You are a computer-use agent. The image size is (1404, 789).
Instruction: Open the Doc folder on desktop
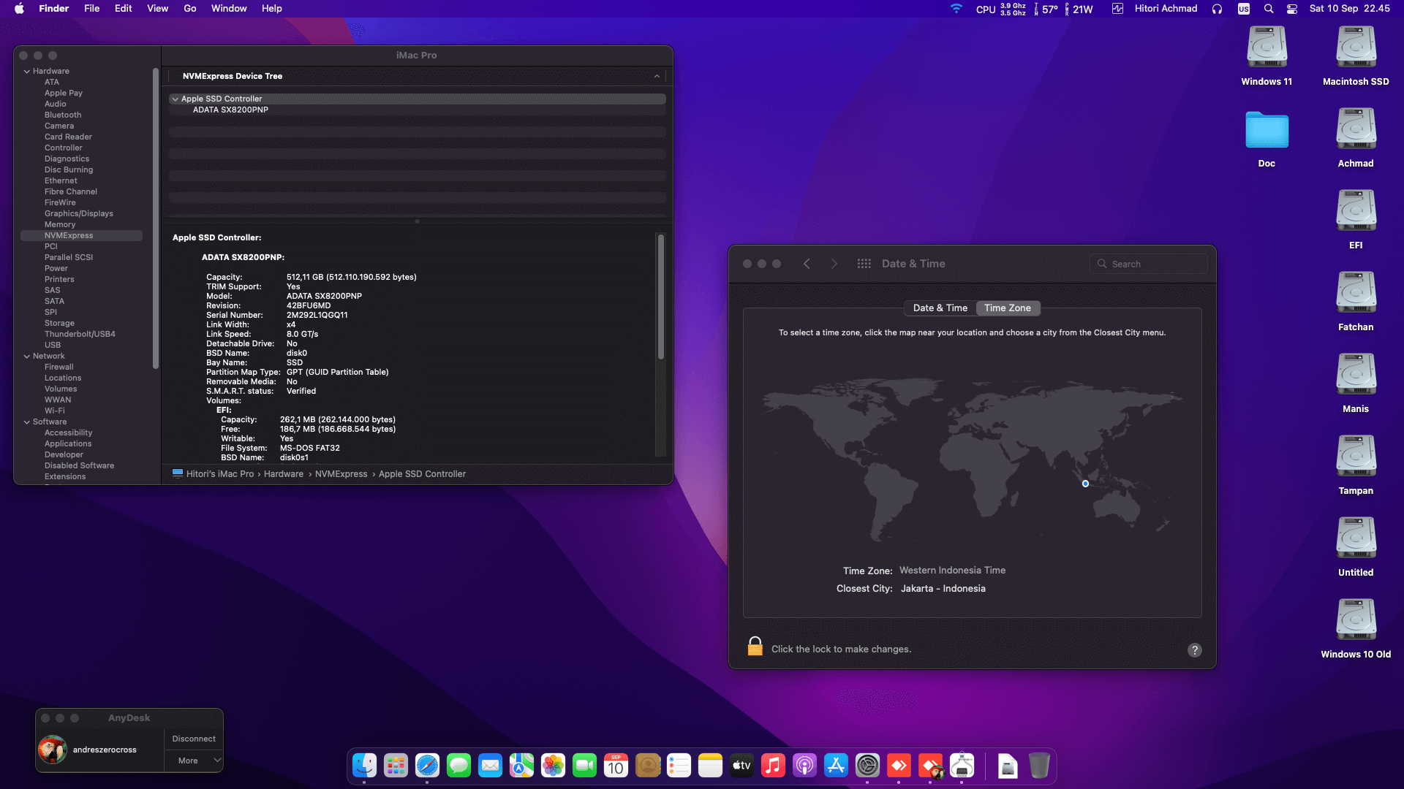[x=1267, y=131]
